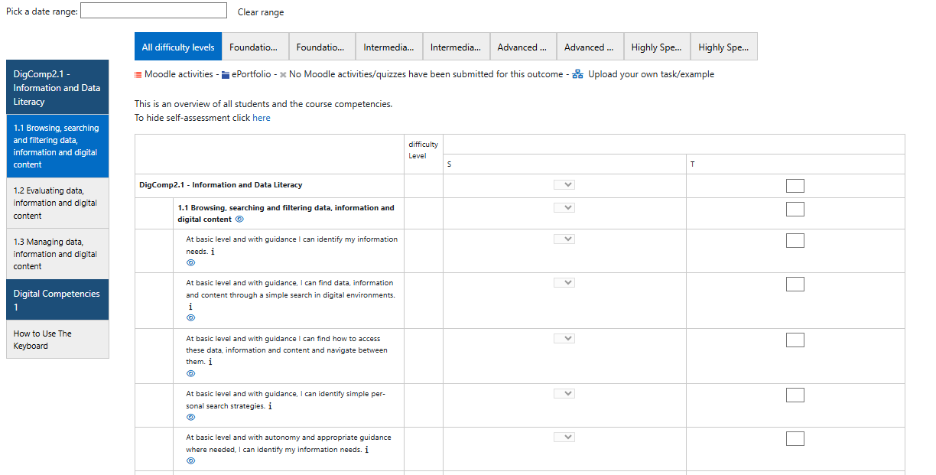The image size is (936, 475).
Task: Toggle eye icon under 'simple search in digital environments' row
Action: [x=191, y=317]
